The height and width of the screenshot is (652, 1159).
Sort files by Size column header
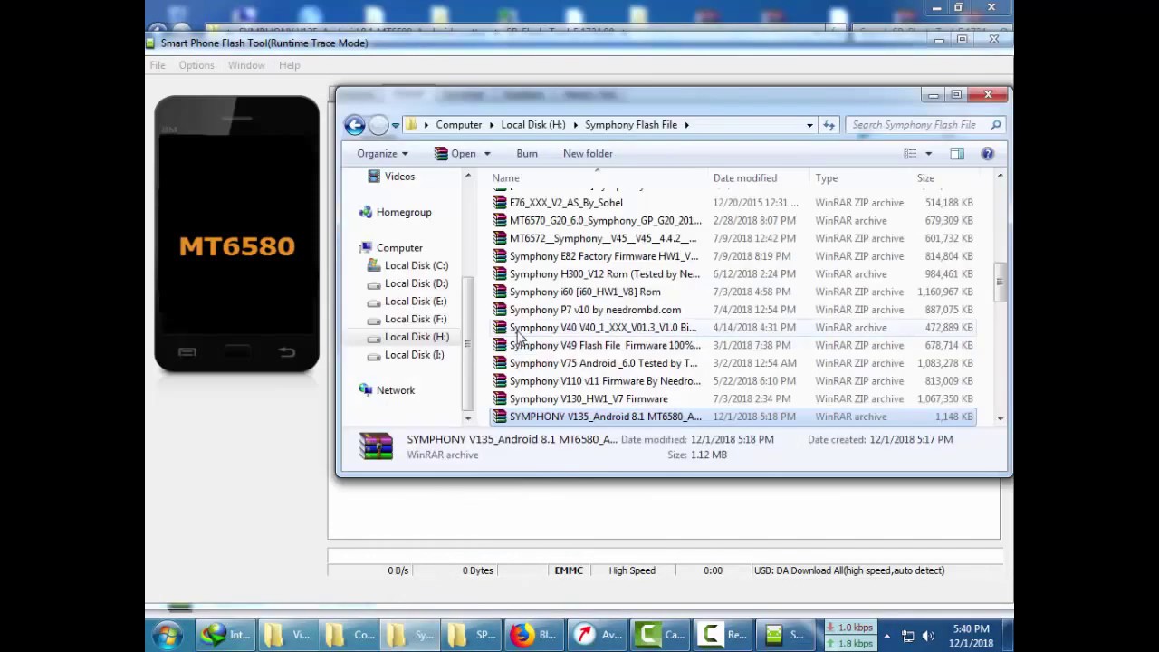point(925,178)
